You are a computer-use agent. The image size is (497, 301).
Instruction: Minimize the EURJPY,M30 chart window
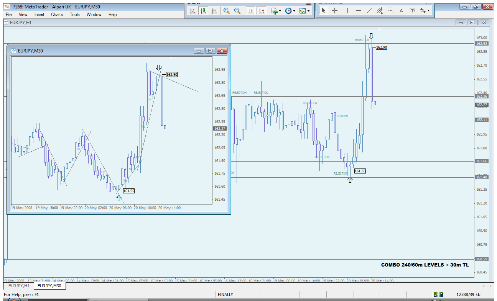199,51
